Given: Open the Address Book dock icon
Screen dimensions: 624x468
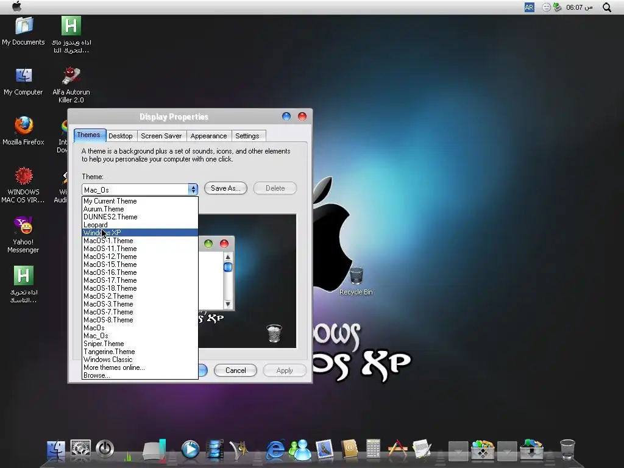Looking at the screenshot, I should 349,450.
